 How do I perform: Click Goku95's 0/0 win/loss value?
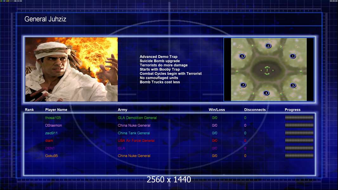coord(214,156)
